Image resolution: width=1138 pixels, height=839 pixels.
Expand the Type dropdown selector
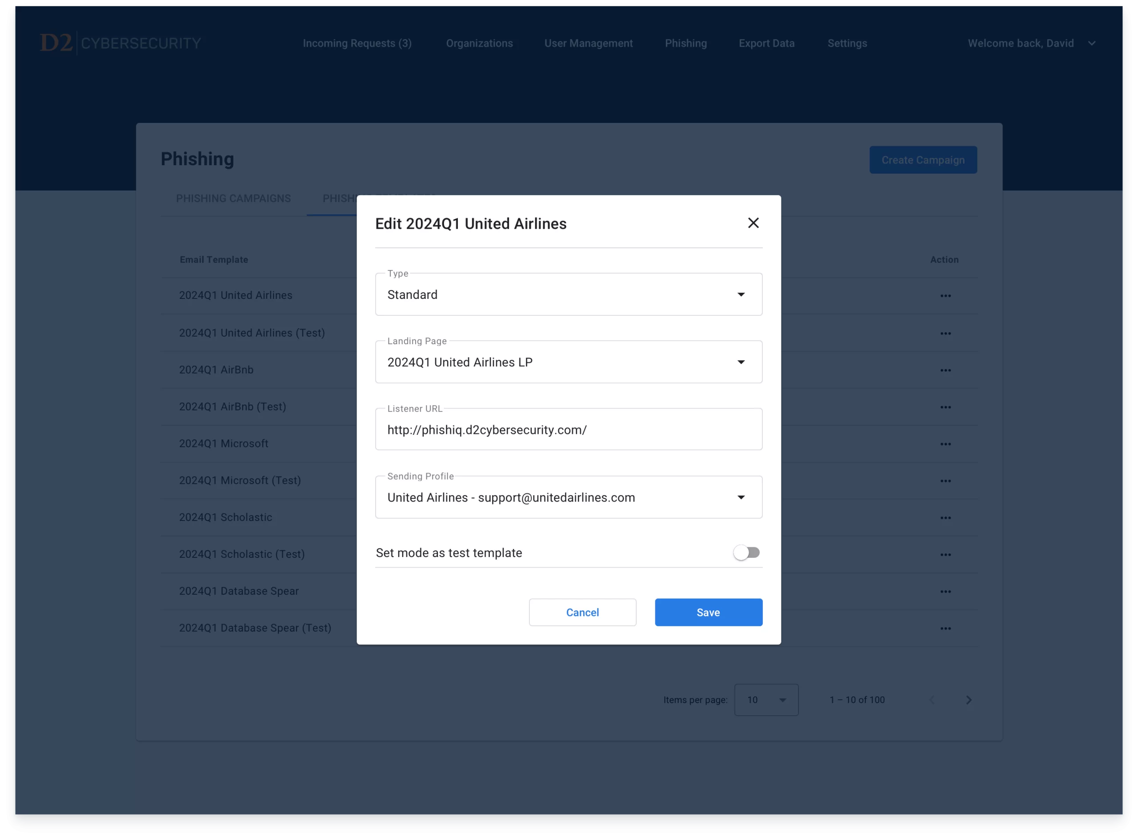742,294
